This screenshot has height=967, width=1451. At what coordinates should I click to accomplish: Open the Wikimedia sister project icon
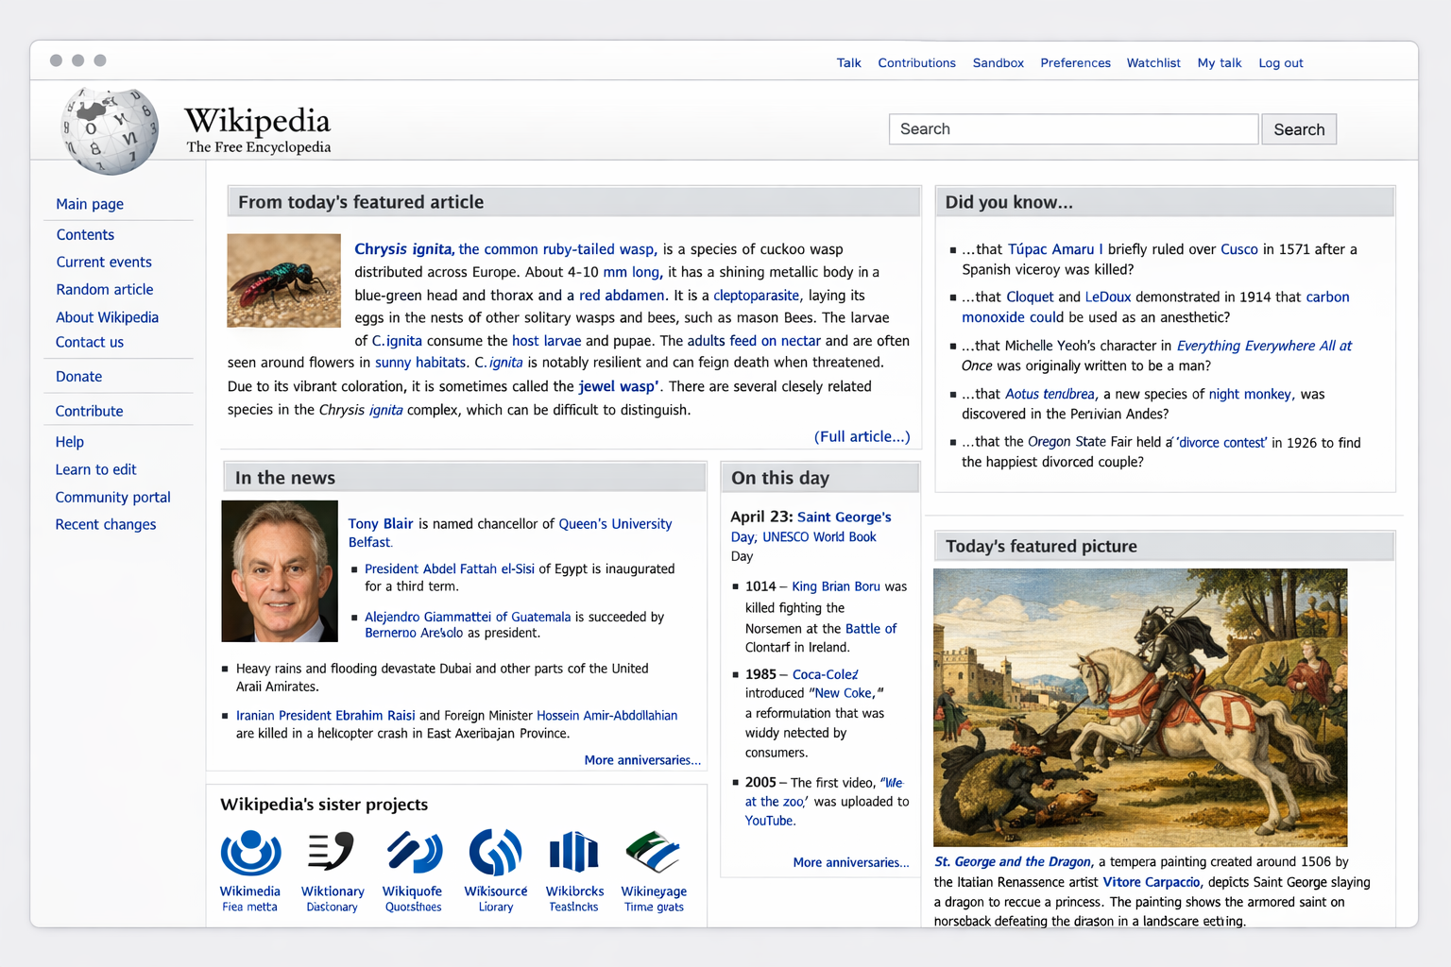click(x=249, y=853)
